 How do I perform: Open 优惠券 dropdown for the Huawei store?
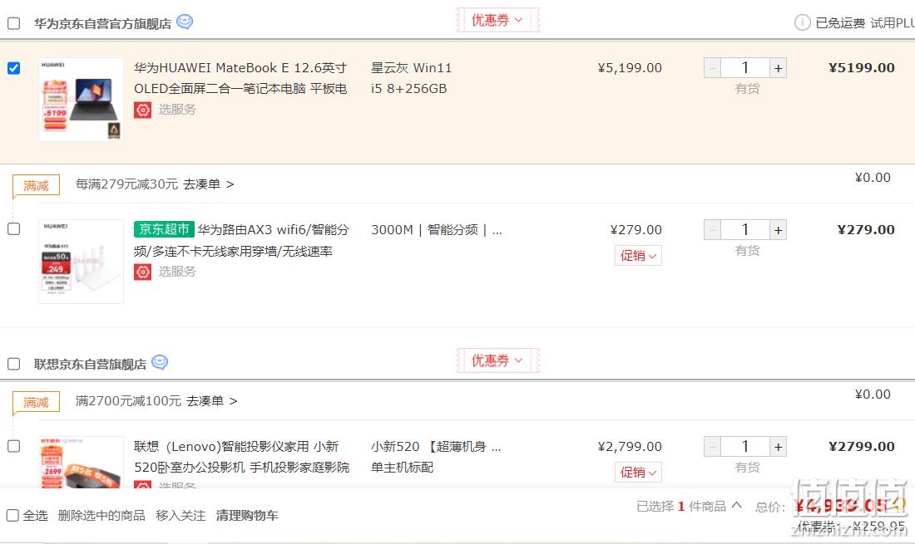tap(497, 20)
